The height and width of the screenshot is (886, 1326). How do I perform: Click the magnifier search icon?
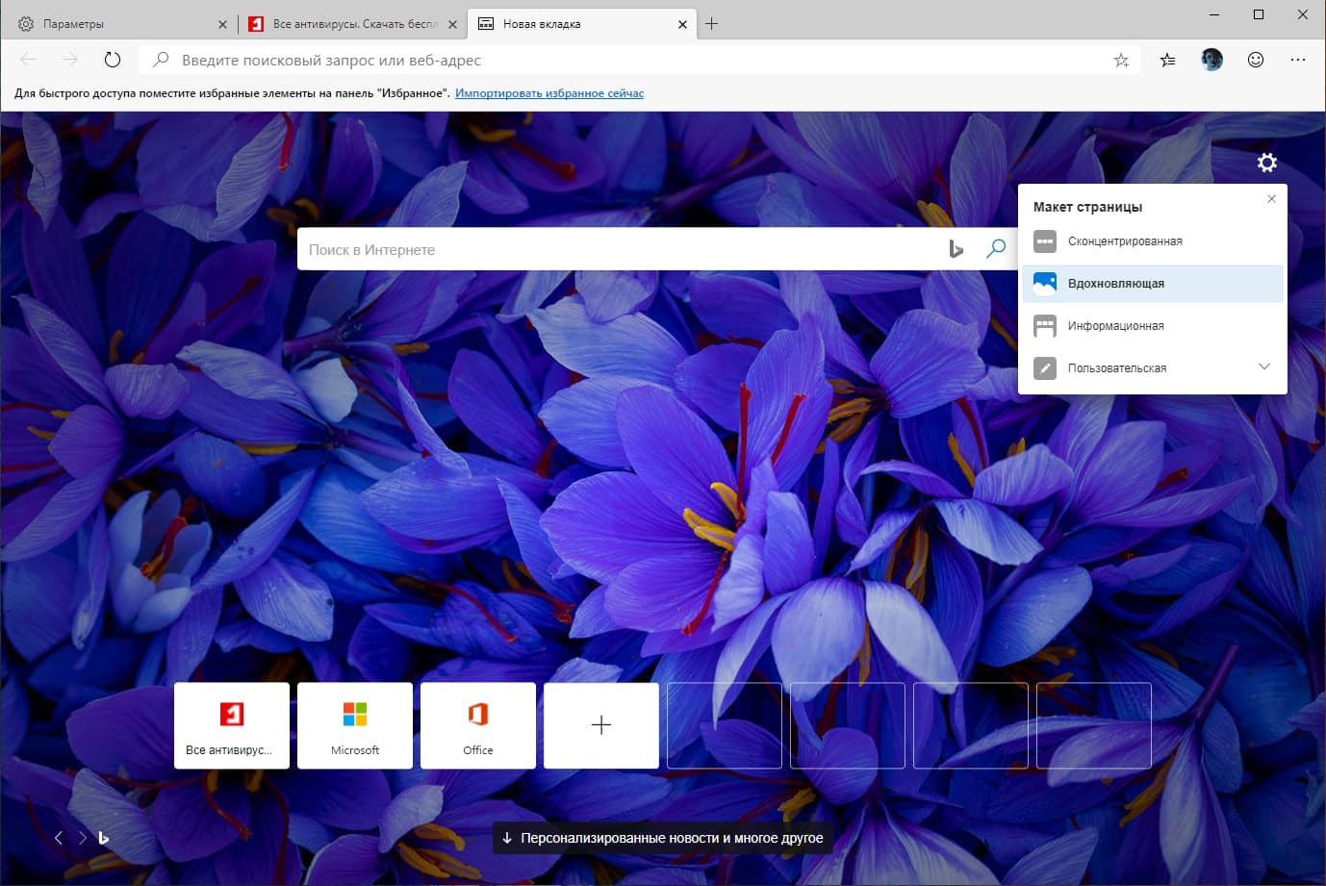pyautogui.click(x=996, y=248)
